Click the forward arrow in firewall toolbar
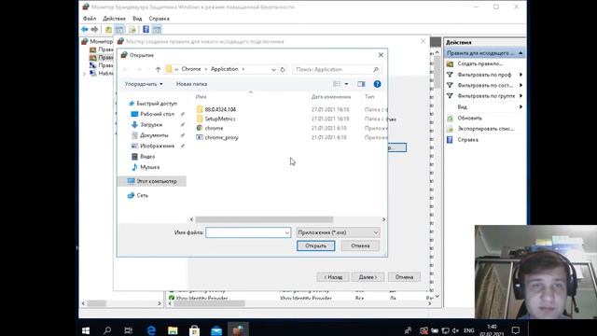 coord(94,29)
